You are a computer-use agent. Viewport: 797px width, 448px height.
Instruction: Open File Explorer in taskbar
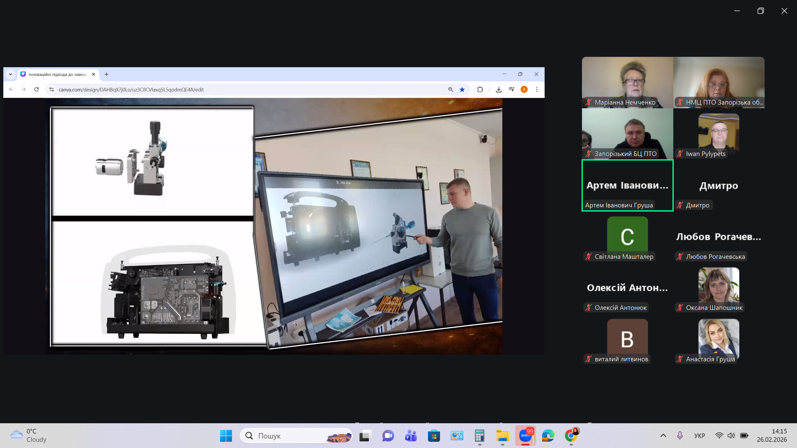click(x=502, y=436)
